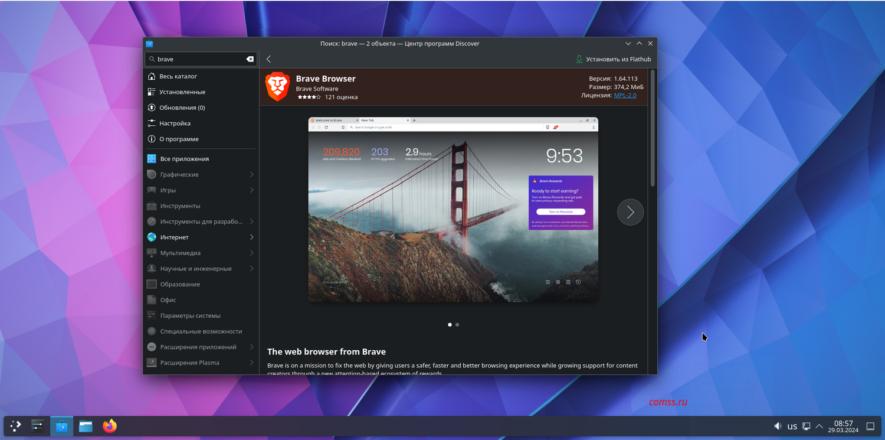Screen dimensions: 885x440
Task: Select the Интернет category label
Action: click(175, 237)
